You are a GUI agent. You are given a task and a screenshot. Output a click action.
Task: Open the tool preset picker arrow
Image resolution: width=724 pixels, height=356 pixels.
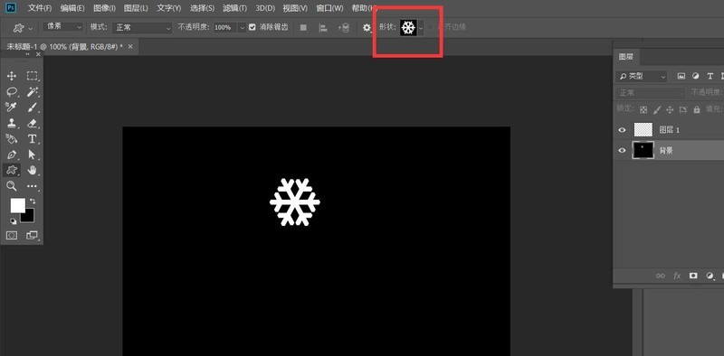pos(31,28)
